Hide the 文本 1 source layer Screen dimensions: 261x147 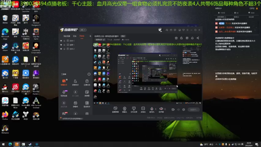(x=61, y=41)
